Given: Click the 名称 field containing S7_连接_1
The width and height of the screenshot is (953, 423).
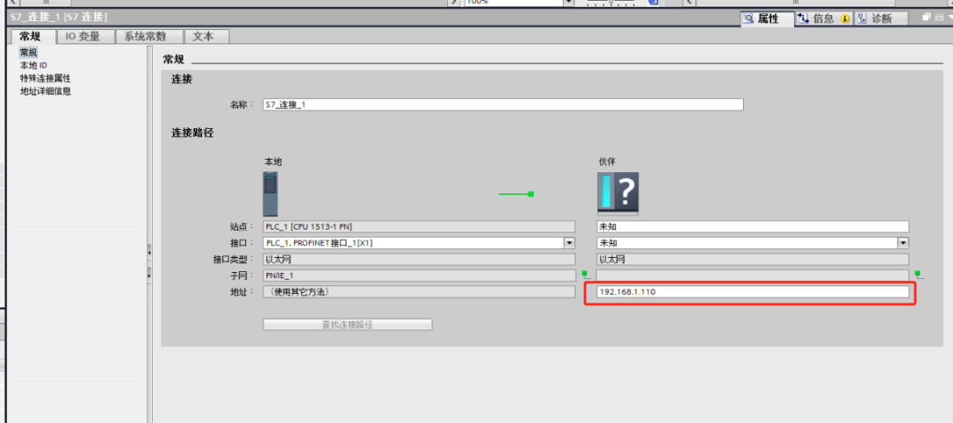Looking at the screenshot, I should click(503, 105).
